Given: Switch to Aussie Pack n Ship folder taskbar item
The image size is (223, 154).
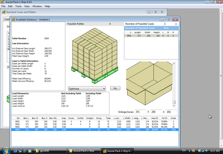Looking at the screenshot, I should [x=84, y=151].
